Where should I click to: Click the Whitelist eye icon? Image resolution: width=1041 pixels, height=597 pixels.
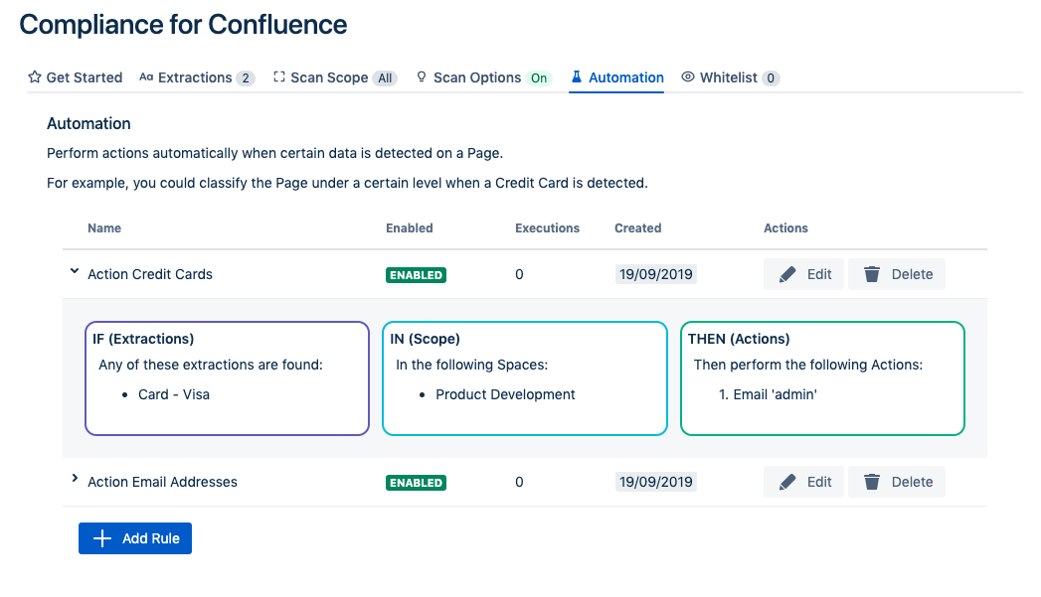[x=688, y=77]
